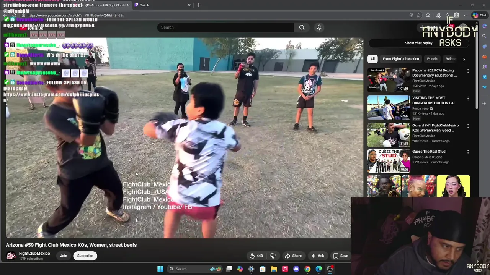
Task: Open options for Oxnard #41 video
Action: click(x=468, y=126)
